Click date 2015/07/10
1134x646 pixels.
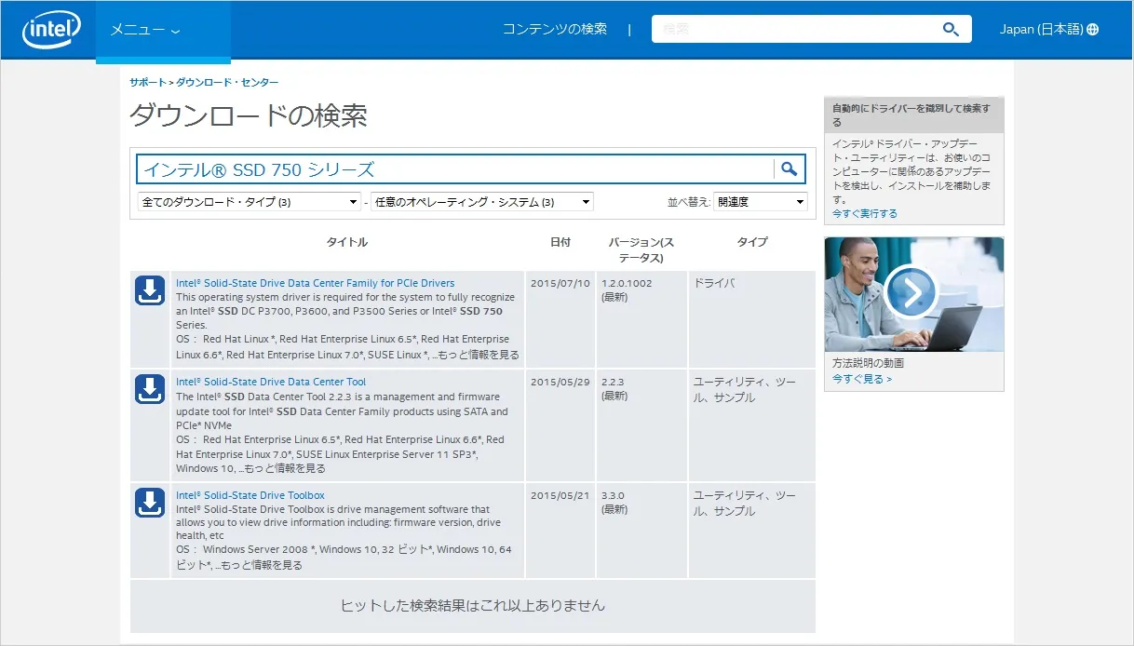click(x=560, y=283)
